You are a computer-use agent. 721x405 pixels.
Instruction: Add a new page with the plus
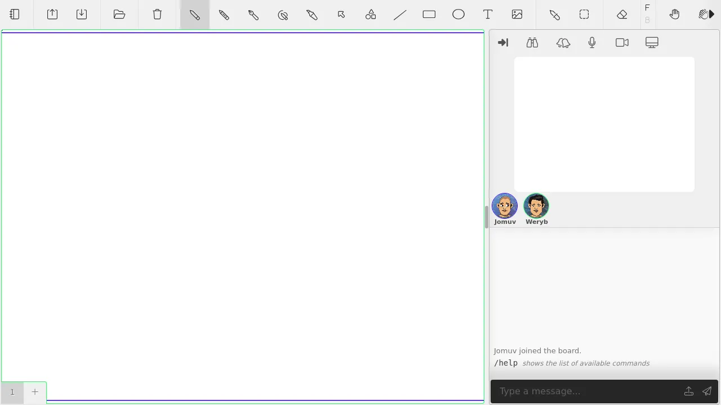pyautogui.click(x=35, y=391)
